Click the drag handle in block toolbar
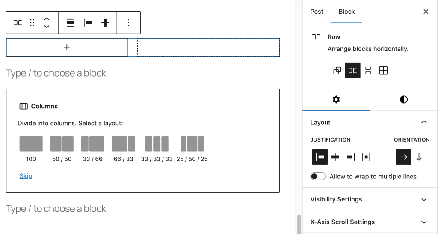This screenshot has width=438, height=234. coord(32,23)
